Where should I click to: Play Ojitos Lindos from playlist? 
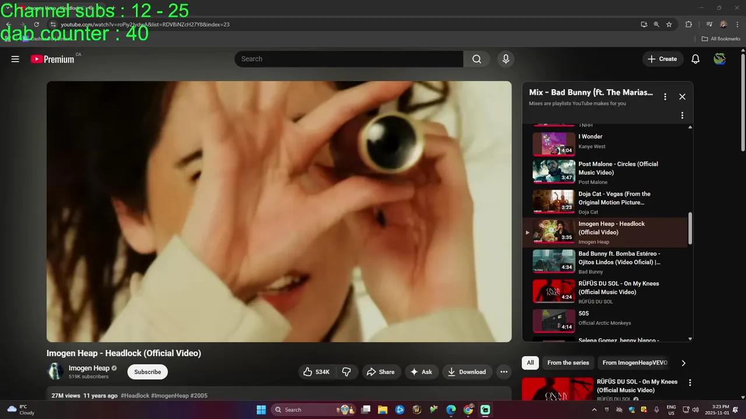(606, 262)
